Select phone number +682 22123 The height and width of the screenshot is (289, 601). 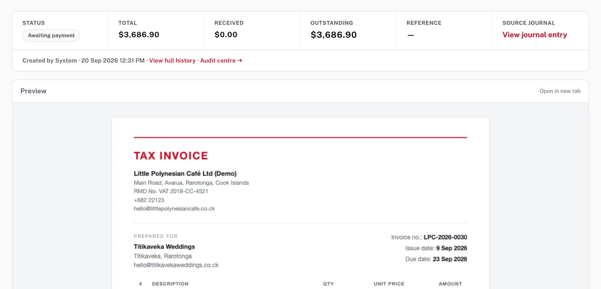pos(149,200)
